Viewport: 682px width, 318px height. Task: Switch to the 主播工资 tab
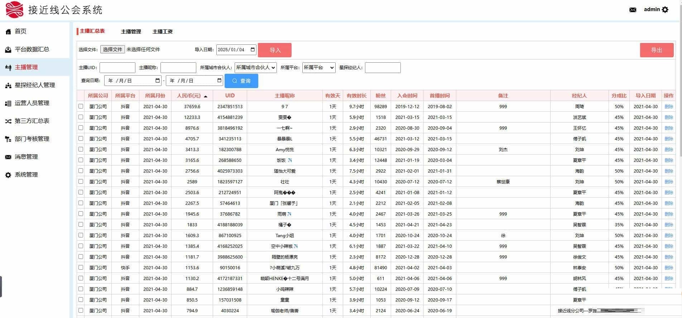pos(163,32)
